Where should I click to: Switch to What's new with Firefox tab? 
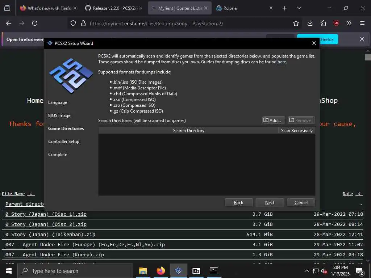[49, 8]
